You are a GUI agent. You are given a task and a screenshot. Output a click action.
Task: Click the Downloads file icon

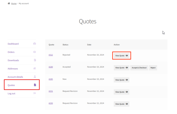point(35,60)
